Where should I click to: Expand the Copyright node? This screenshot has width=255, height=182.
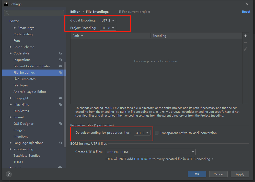10,98
